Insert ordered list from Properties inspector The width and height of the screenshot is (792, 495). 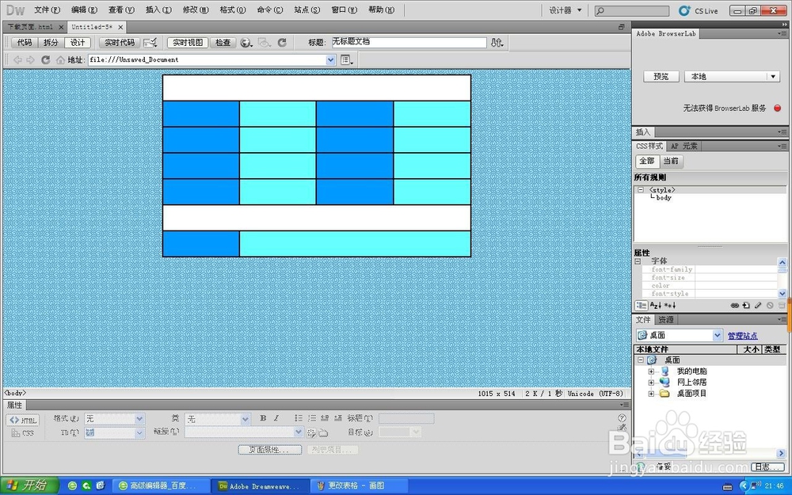[311, 418]
